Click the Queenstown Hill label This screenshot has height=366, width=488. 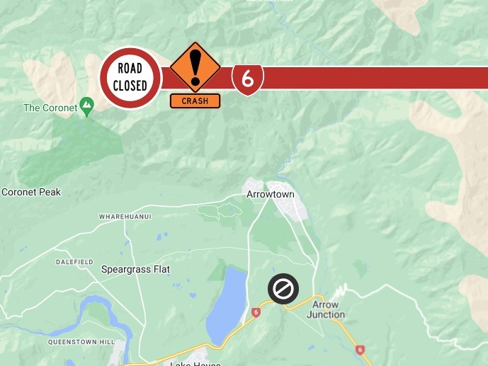coord(81,342)
